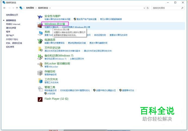188x131 pixels.
Task: Open the 文件历史记录 heading
Action: [52, 48]
